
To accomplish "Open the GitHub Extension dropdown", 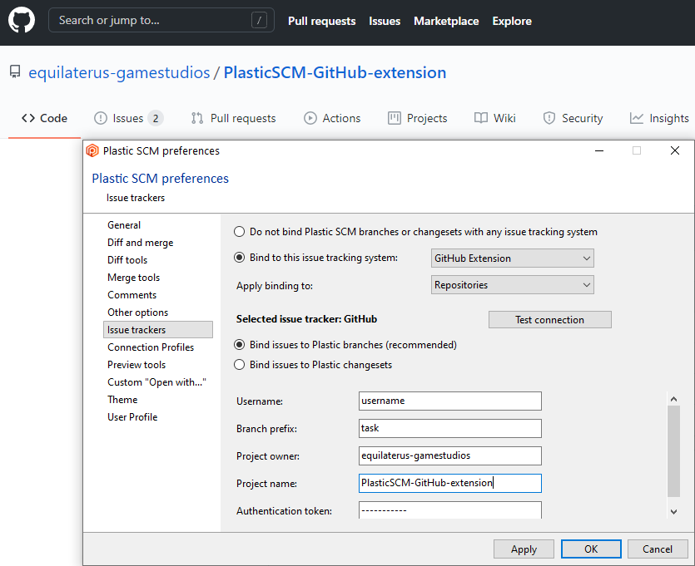I will click(x=513, y=258).
